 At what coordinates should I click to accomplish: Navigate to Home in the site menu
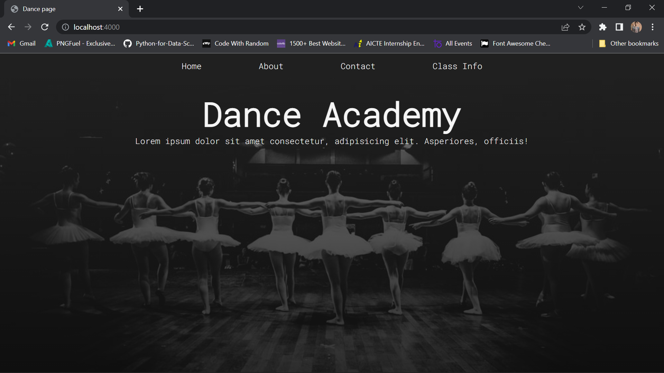191,66
